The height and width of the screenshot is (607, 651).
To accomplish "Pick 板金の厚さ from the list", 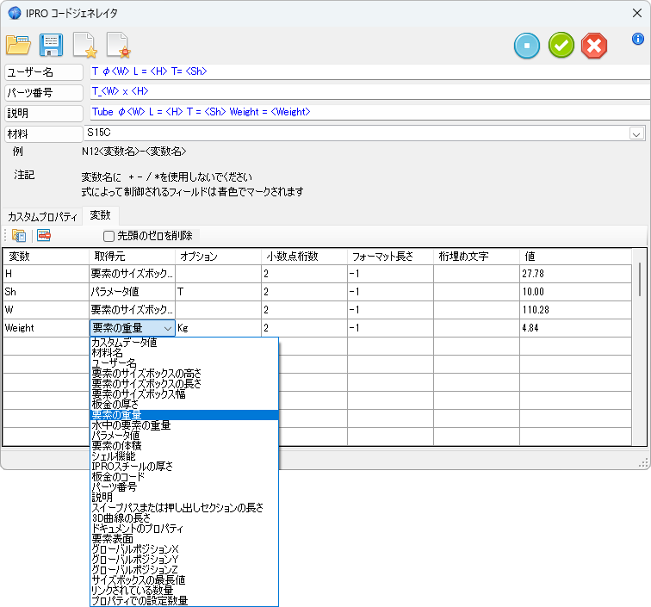I will [184, 405].
